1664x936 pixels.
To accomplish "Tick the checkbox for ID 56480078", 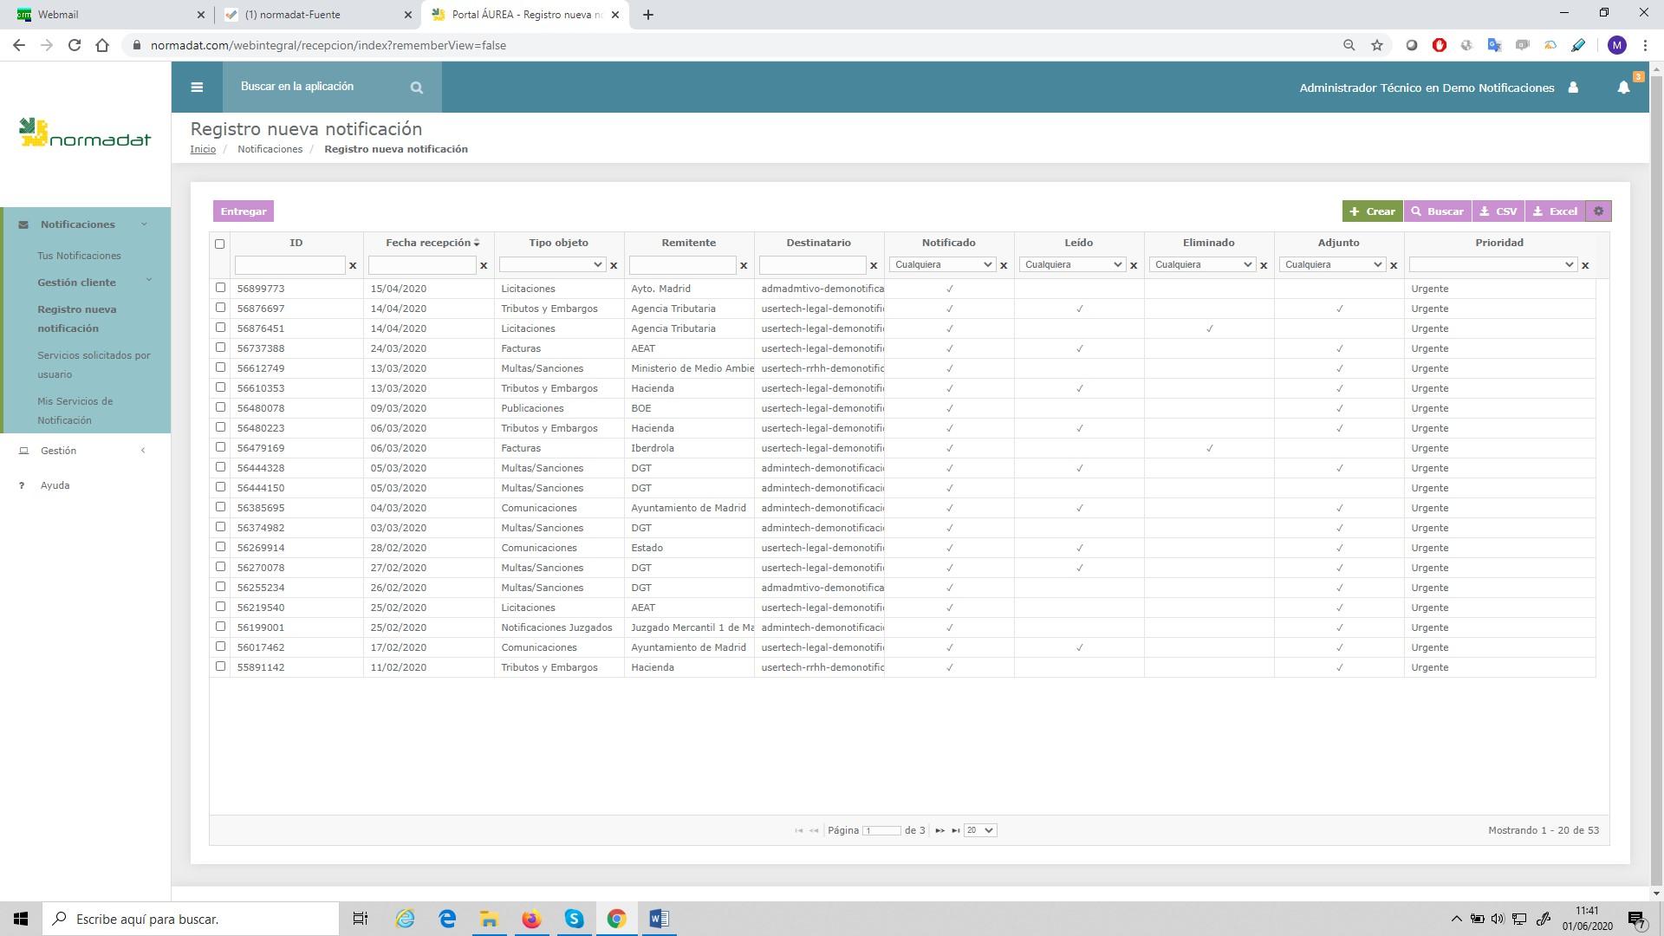I will coord(220,407).
